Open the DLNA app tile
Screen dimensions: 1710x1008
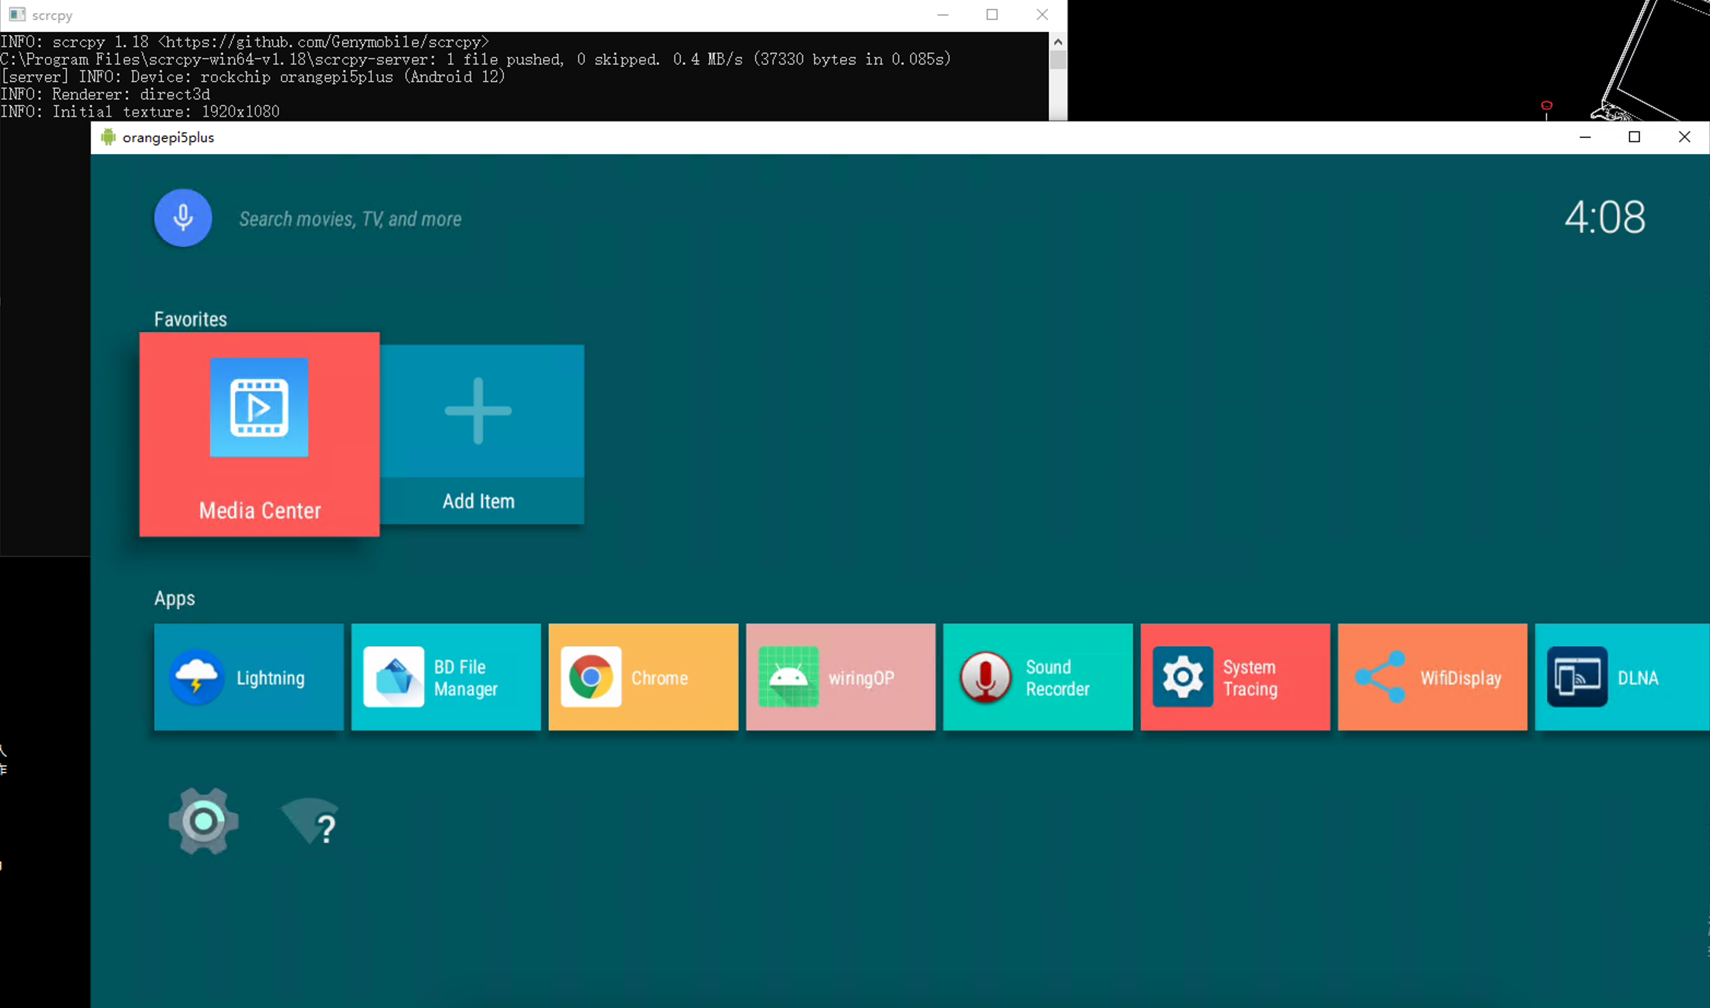(1621, 677)
